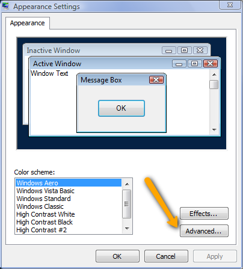
Task: Click the Active Window preview minimize icon
Action: click(179, 64)
